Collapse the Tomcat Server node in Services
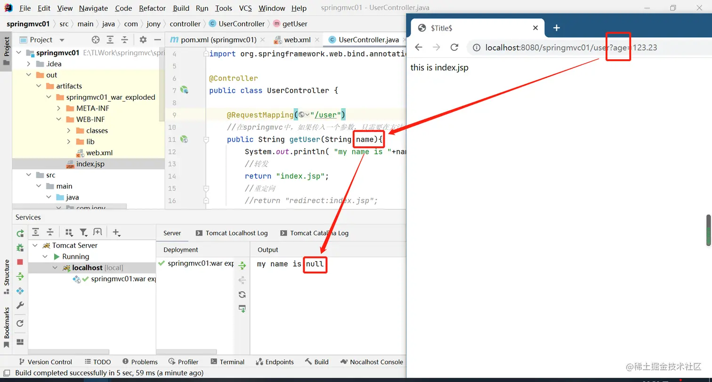 (x=35, y=246)
